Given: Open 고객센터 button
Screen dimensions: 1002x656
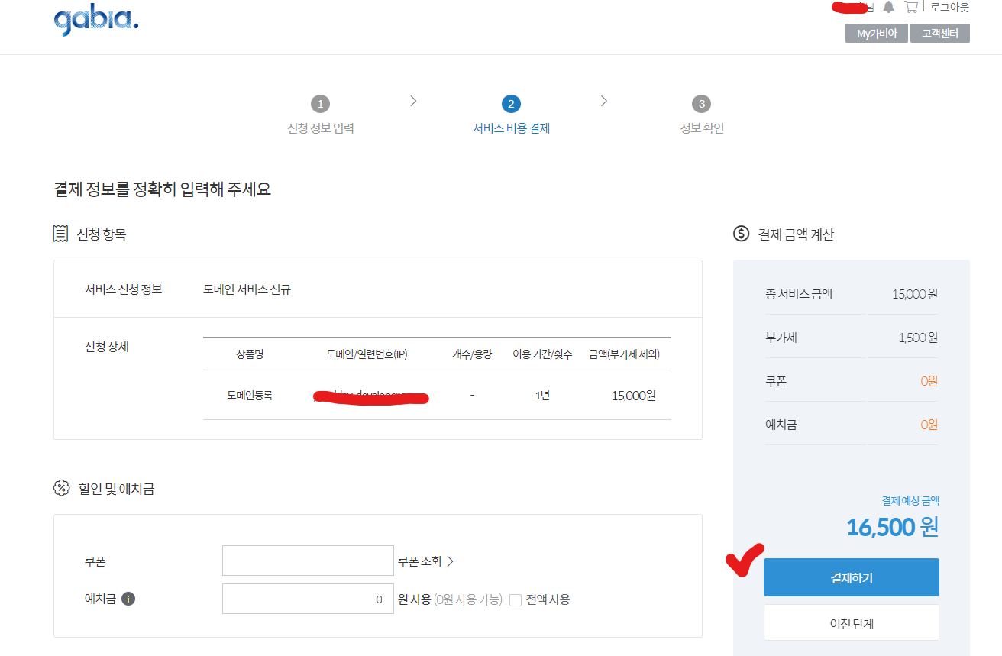Looking at the screenshot, I should click(940, 34).
